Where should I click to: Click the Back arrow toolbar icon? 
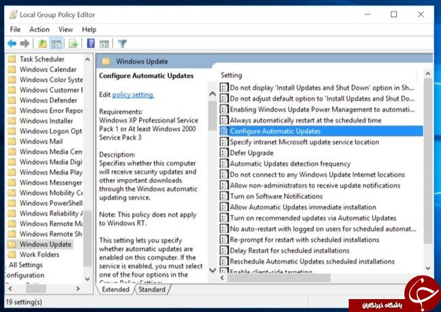tap(12, 43)
